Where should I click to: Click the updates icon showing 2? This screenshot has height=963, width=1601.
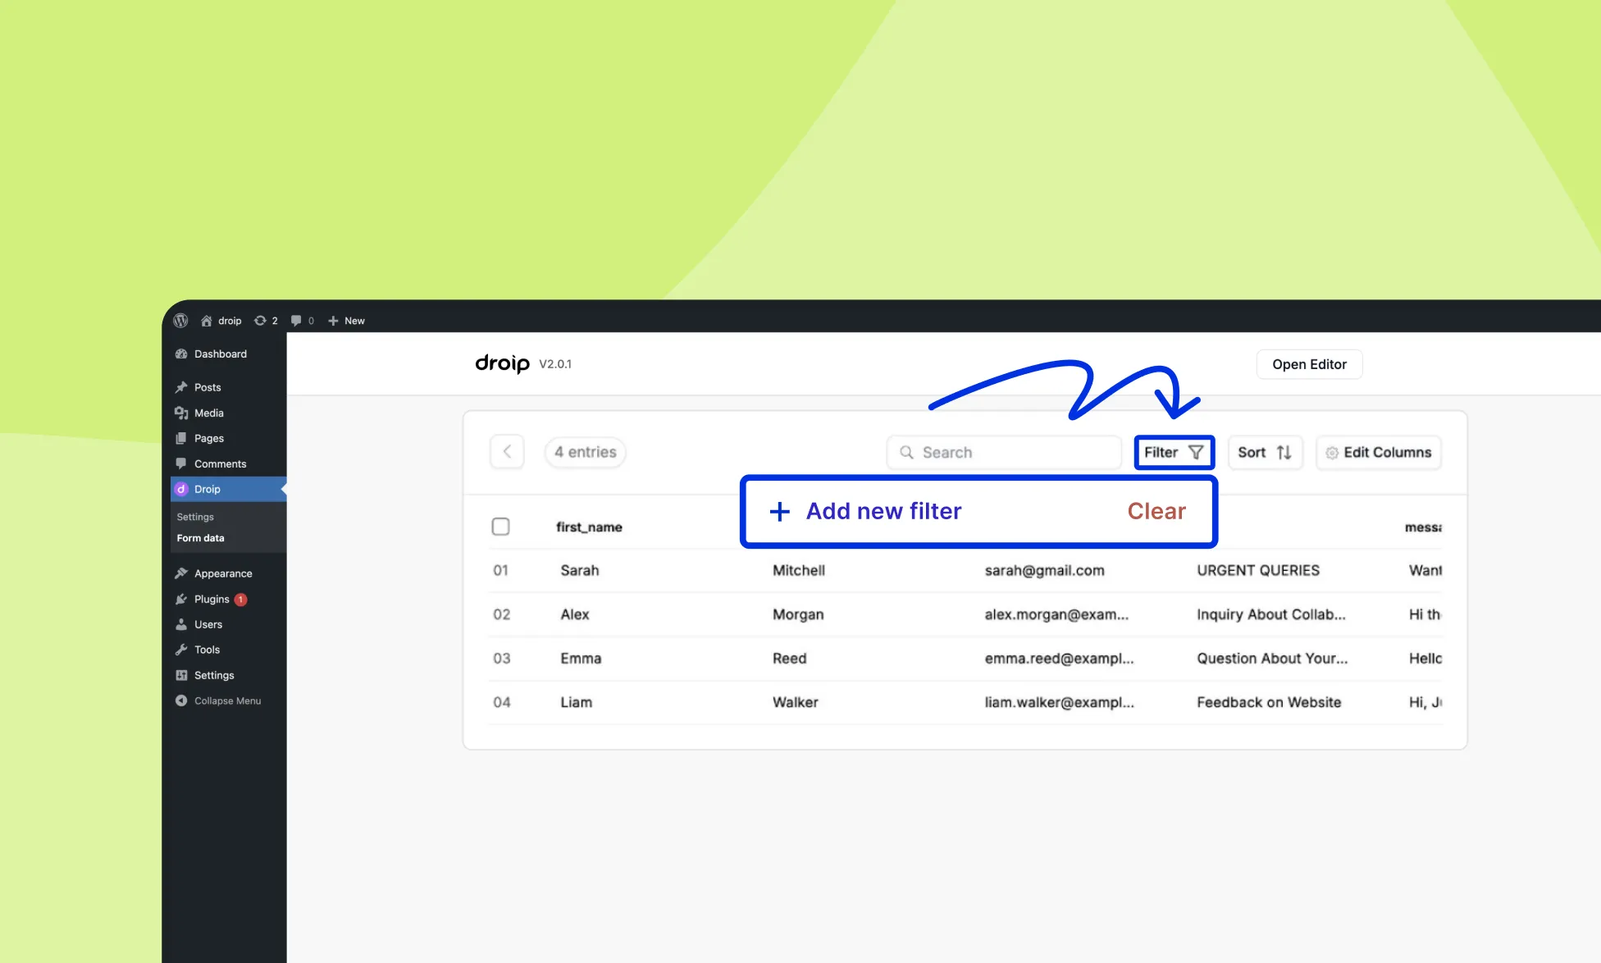pyautogui.click(x=266, y=321)
